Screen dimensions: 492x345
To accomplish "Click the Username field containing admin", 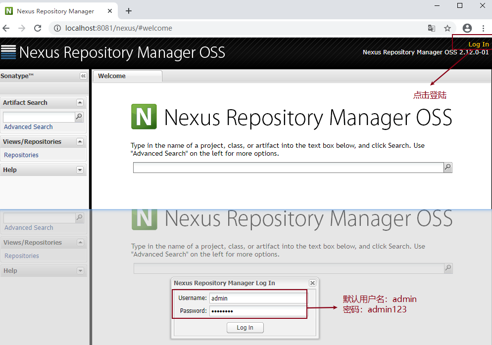I will 258,299.
